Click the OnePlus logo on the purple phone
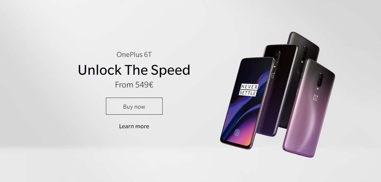Screen dimensions: 381x182 [316, 98]
